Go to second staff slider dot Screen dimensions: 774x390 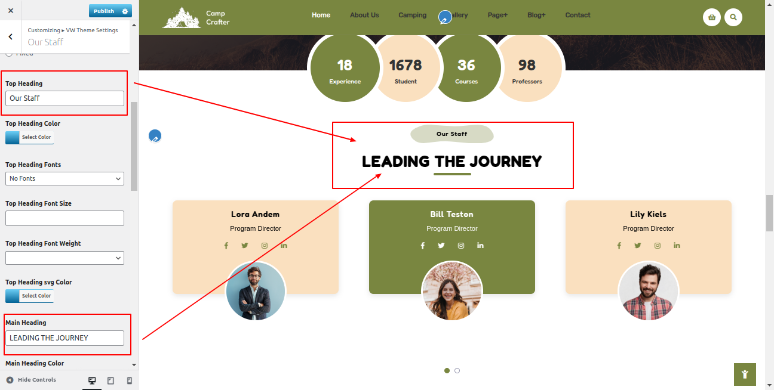point(457,370)
